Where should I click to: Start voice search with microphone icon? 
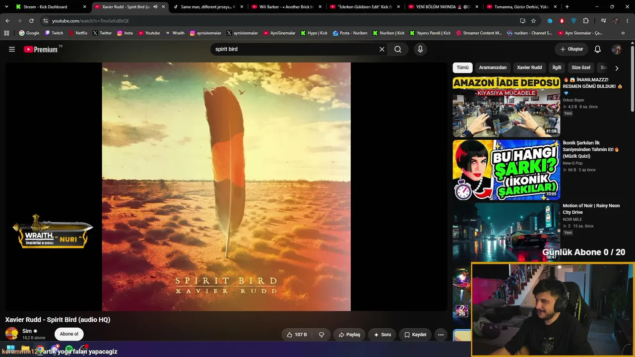(420, 49)
